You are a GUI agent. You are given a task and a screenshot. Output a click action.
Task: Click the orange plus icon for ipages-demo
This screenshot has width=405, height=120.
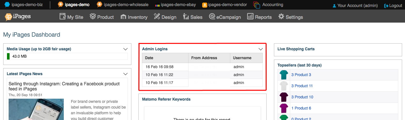pos(60,5)
